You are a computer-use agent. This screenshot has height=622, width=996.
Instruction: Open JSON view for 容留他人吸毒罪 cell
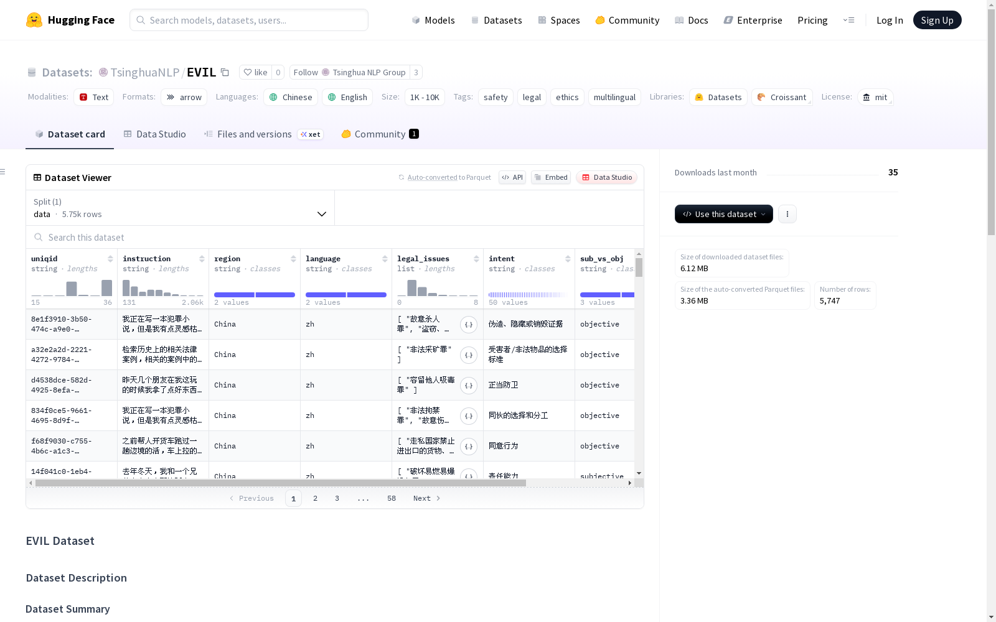point(469,385)
